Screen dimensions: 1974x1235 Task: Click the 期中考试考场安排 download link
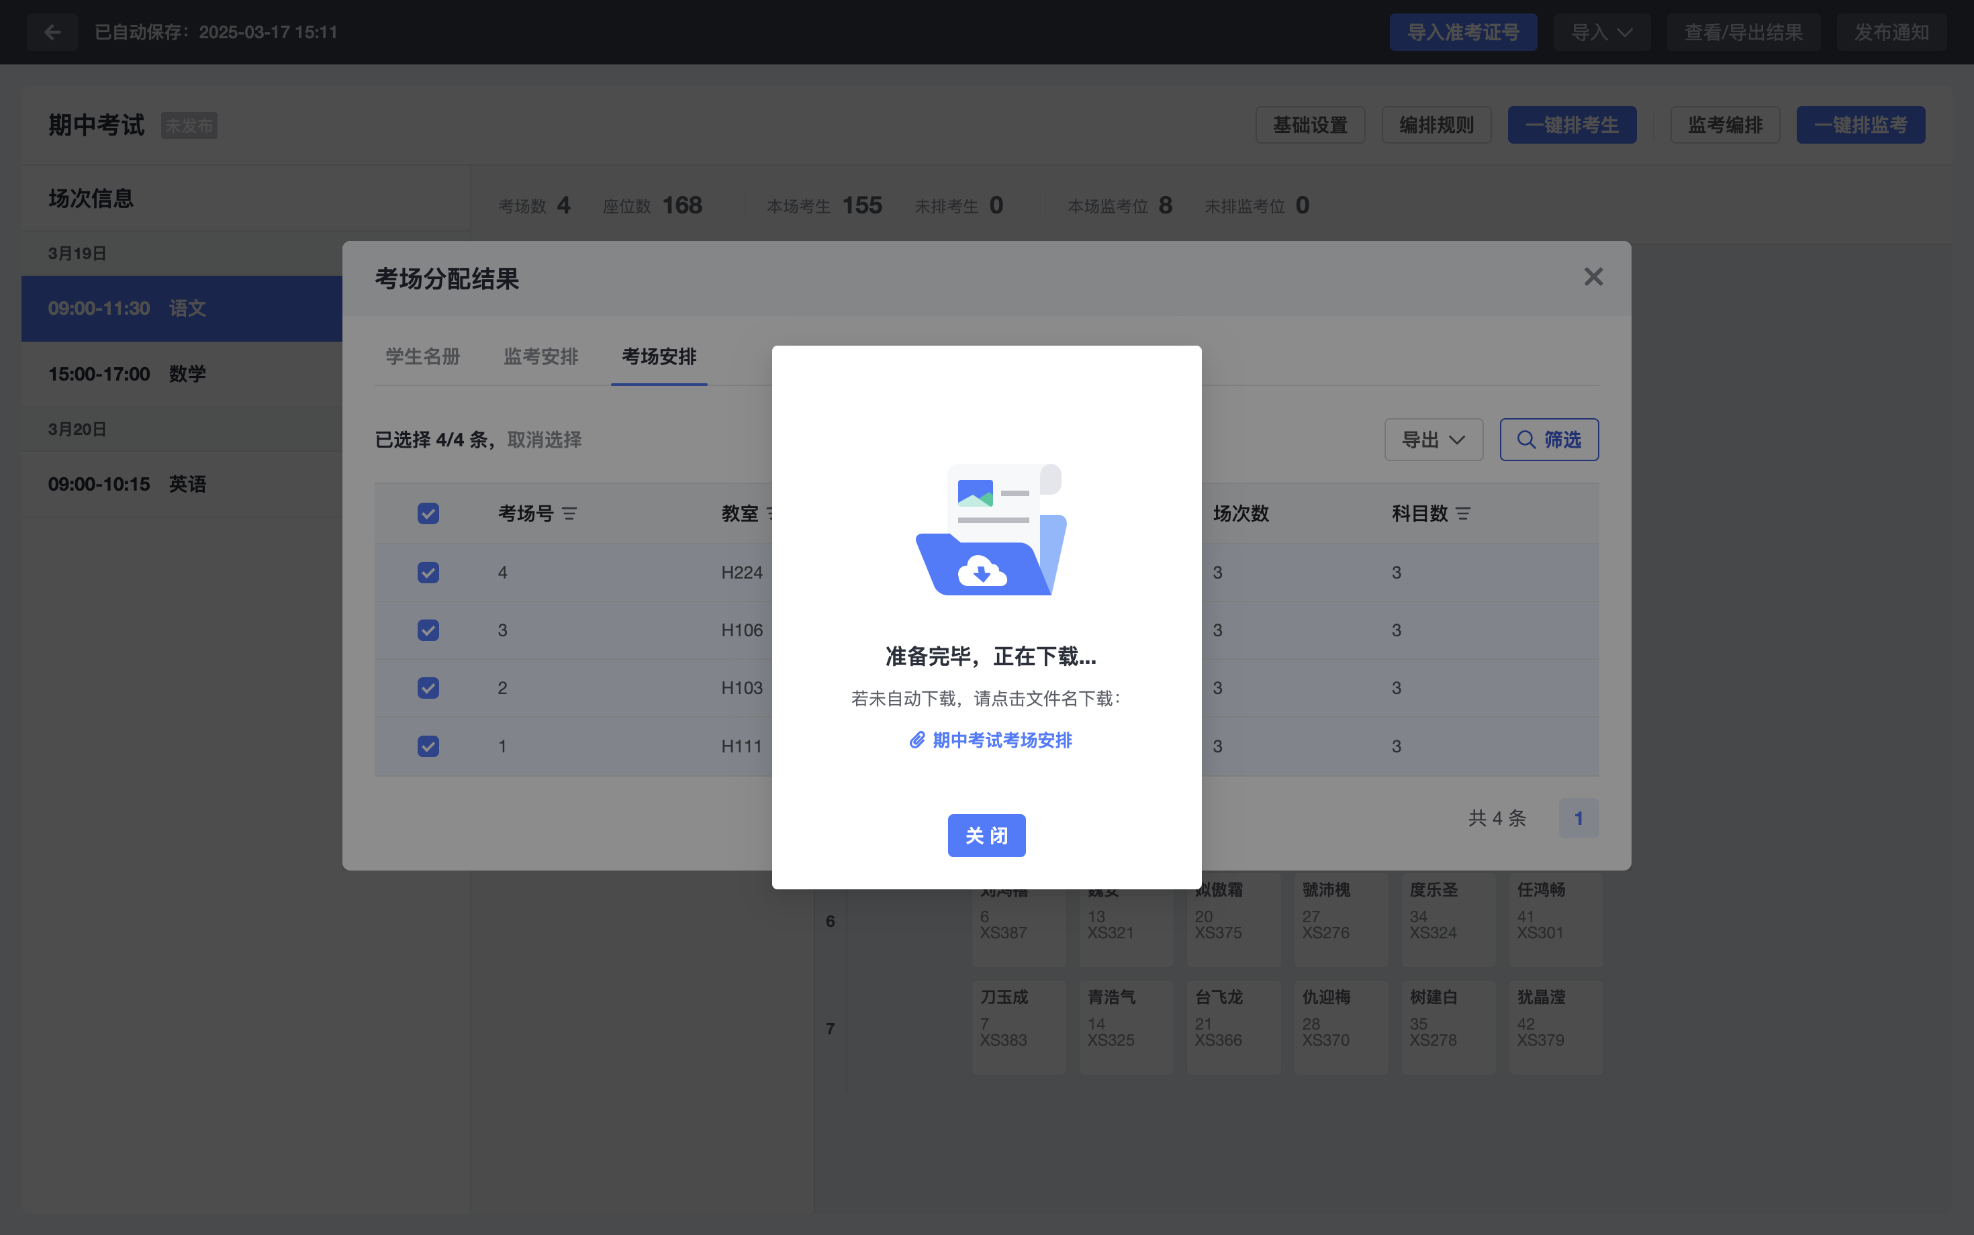click(x=1002, y=740)
